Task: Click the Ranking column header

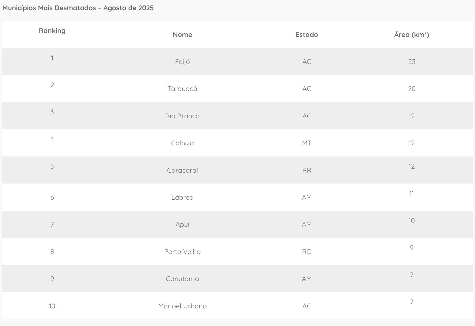Action: pyautogui.click(x=52, y=31)
